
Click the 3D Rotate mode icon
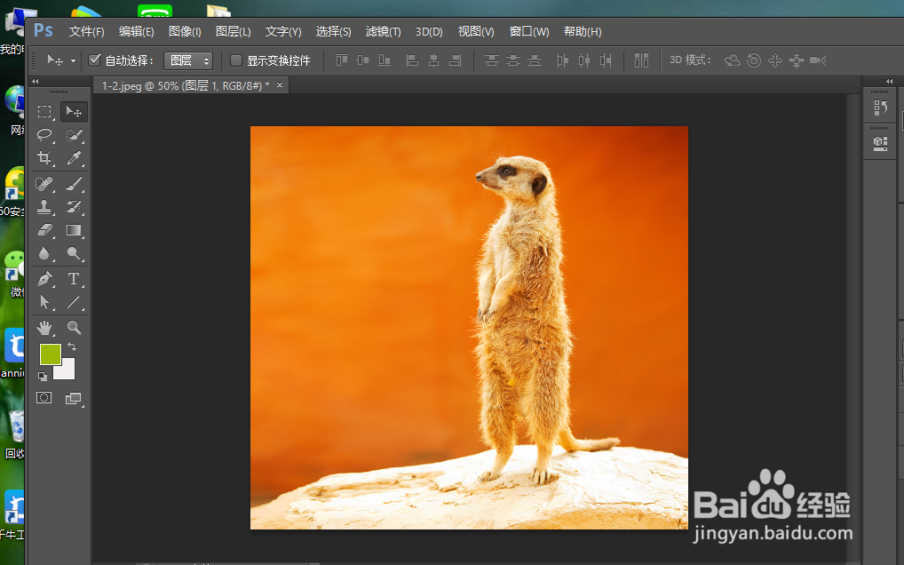tap(733, 60)
